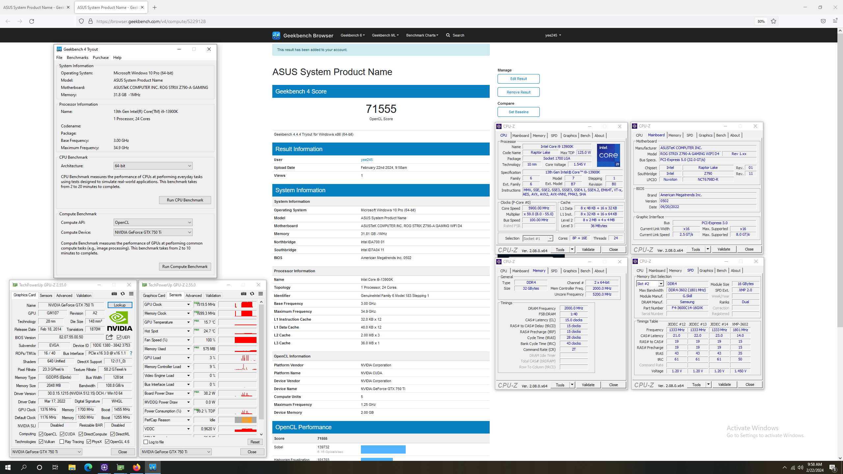Viewport: 843px width, 474px height.
Task: Open Graphics tab in CPU-Z SPD window
Action: pos(706,271)
